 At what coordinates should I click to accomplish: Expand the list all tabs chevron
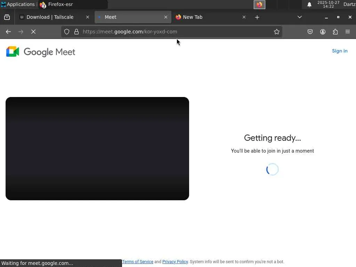[x=300, y=17]
